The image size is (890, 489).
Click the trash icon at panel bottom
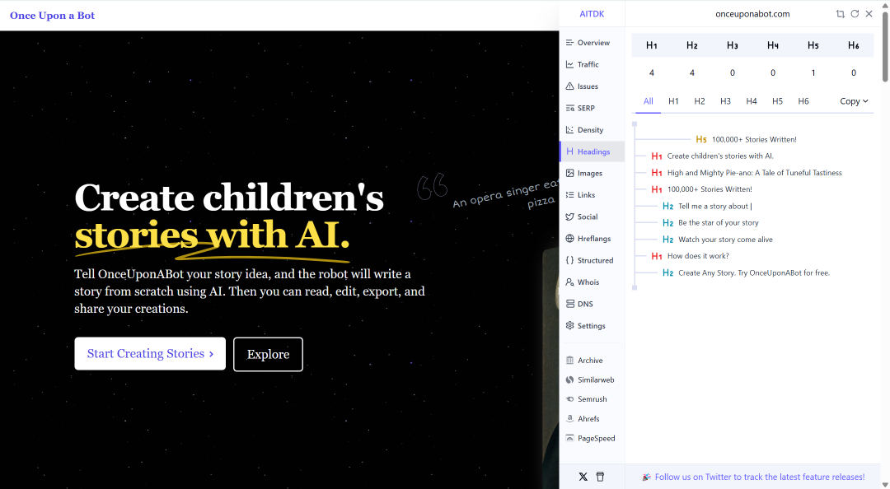coord(600,477)
